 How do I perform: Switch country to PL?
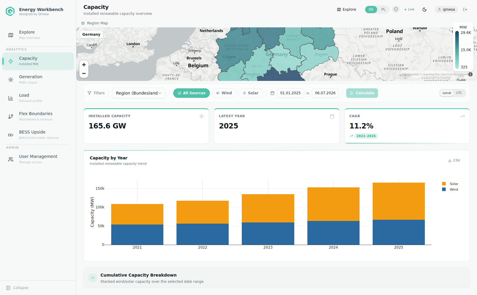coord(383,10)
